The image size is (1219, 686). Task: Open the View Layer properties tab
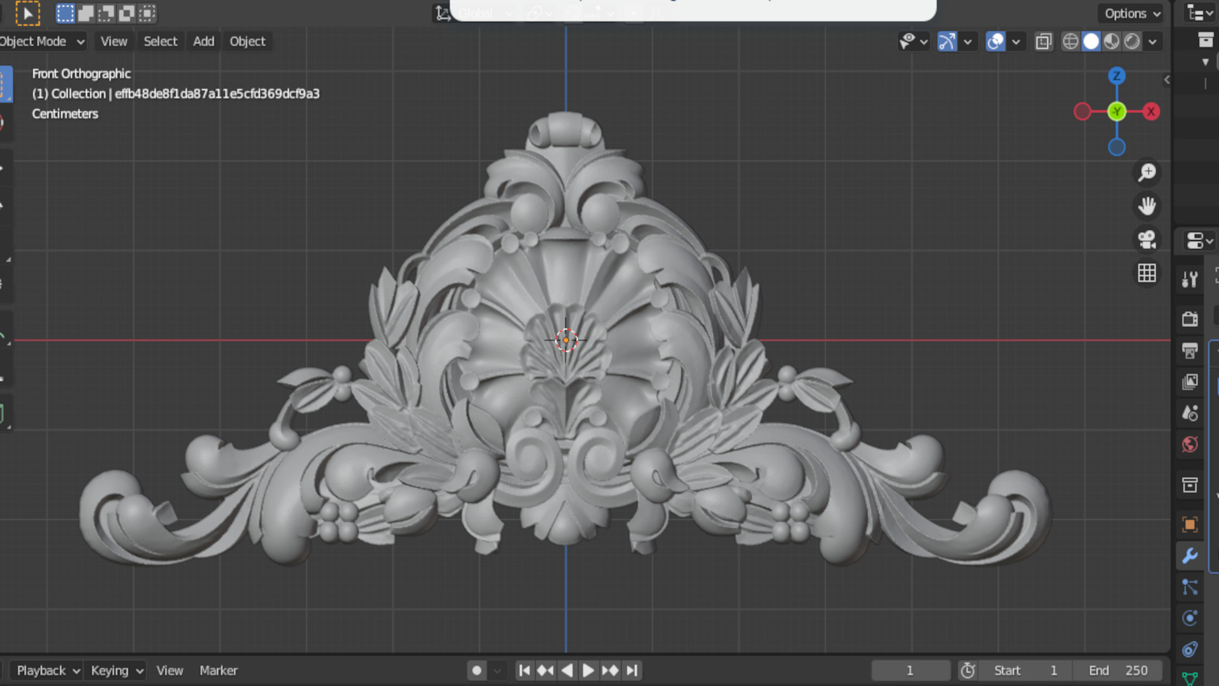(x=1190, y=381)
